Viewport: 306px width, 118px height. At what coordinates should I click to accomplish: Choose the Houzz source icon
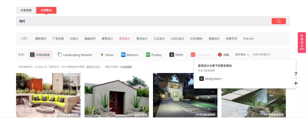click(102, 55)
